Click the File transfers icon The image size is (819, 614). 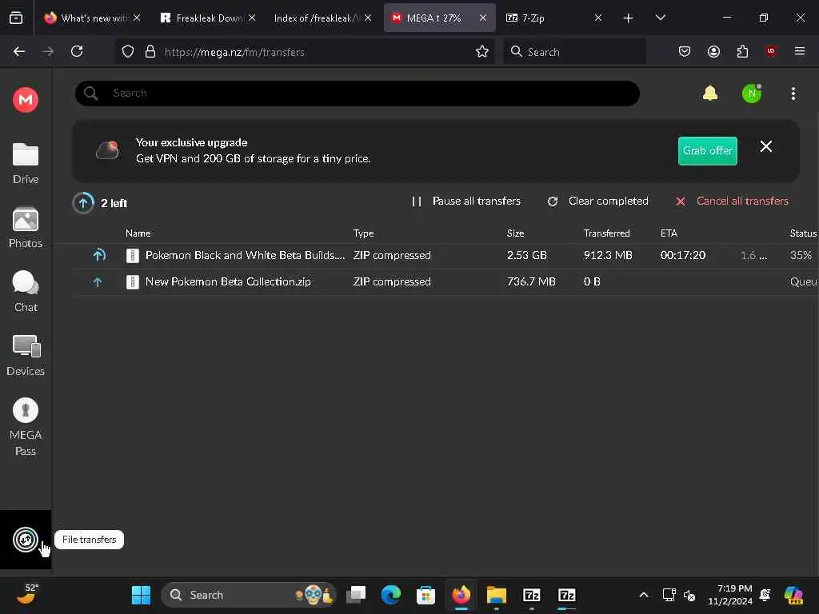25,540
